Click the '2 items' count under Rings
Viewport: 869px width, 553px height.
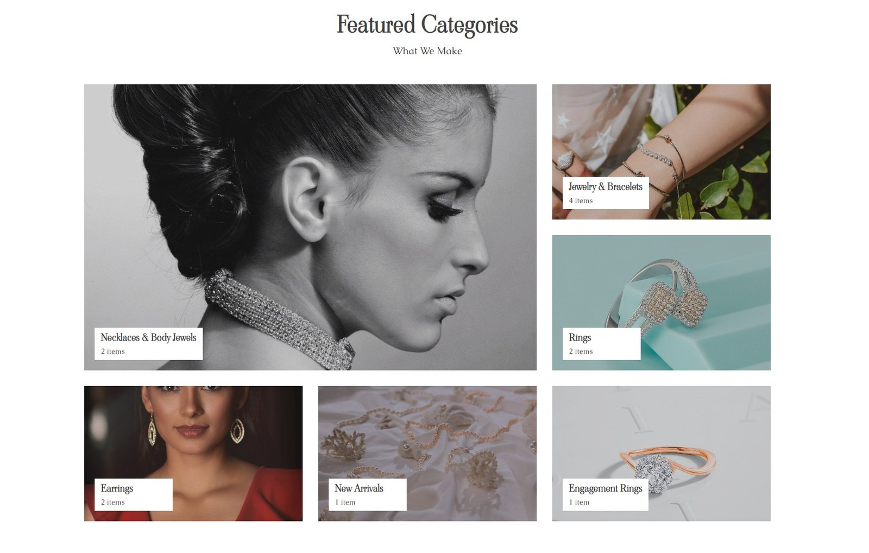(x=581, y=351)
